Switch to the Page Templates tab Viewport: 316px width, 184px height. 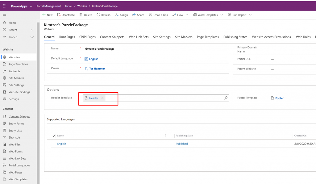208,37
